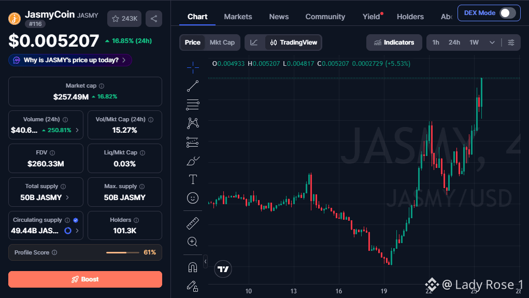Click Circulating supply info icon
Screen dimensions: 529x298
tap(67, 220)
